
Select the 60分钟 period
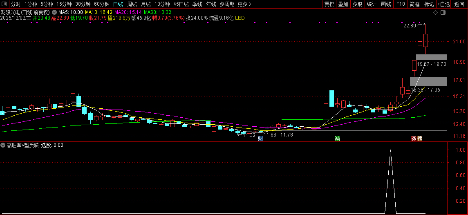pos(102,4)
